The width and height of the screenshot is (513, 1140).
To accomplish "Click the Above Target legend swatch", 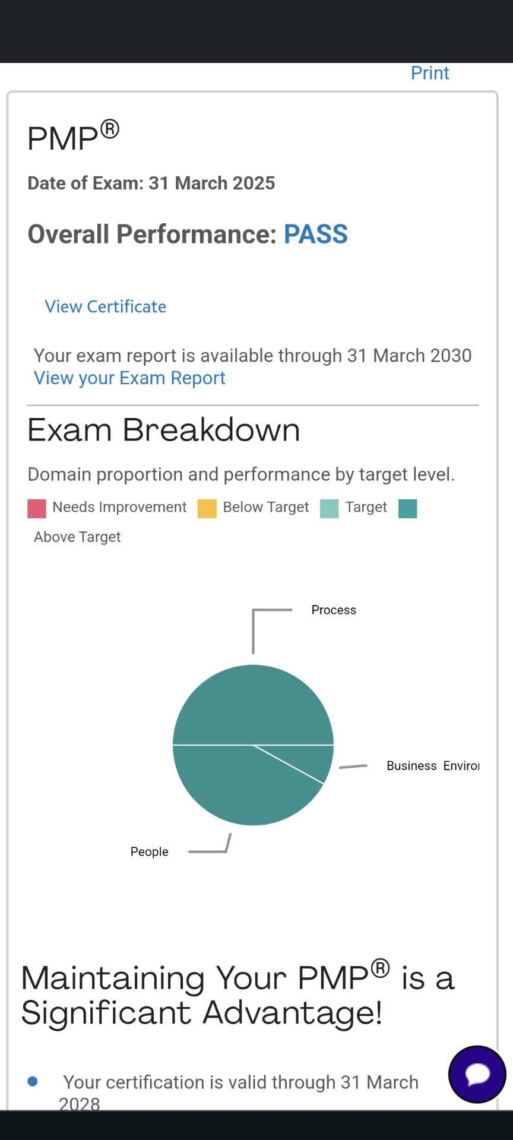I will pyautogui.click(x=407, y=508).
